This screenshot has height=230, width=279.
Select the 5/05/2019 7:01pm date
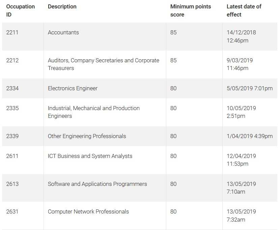coord(249,88)
